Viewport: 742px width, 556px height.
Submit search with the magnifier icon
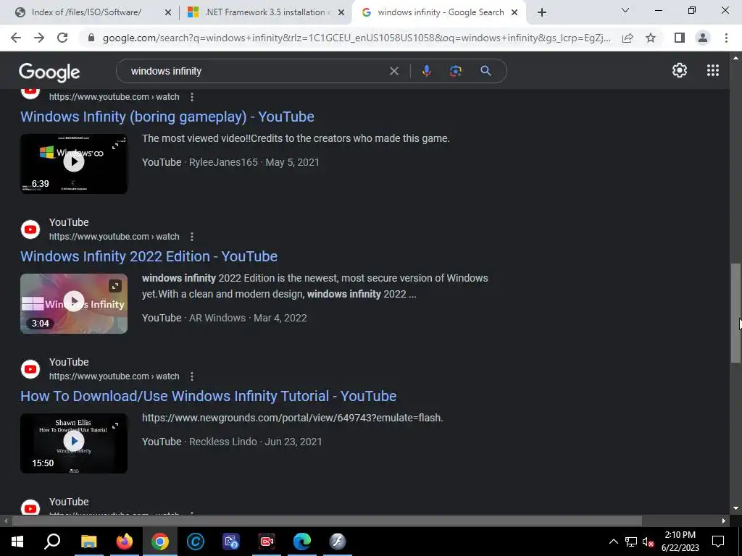485,71
